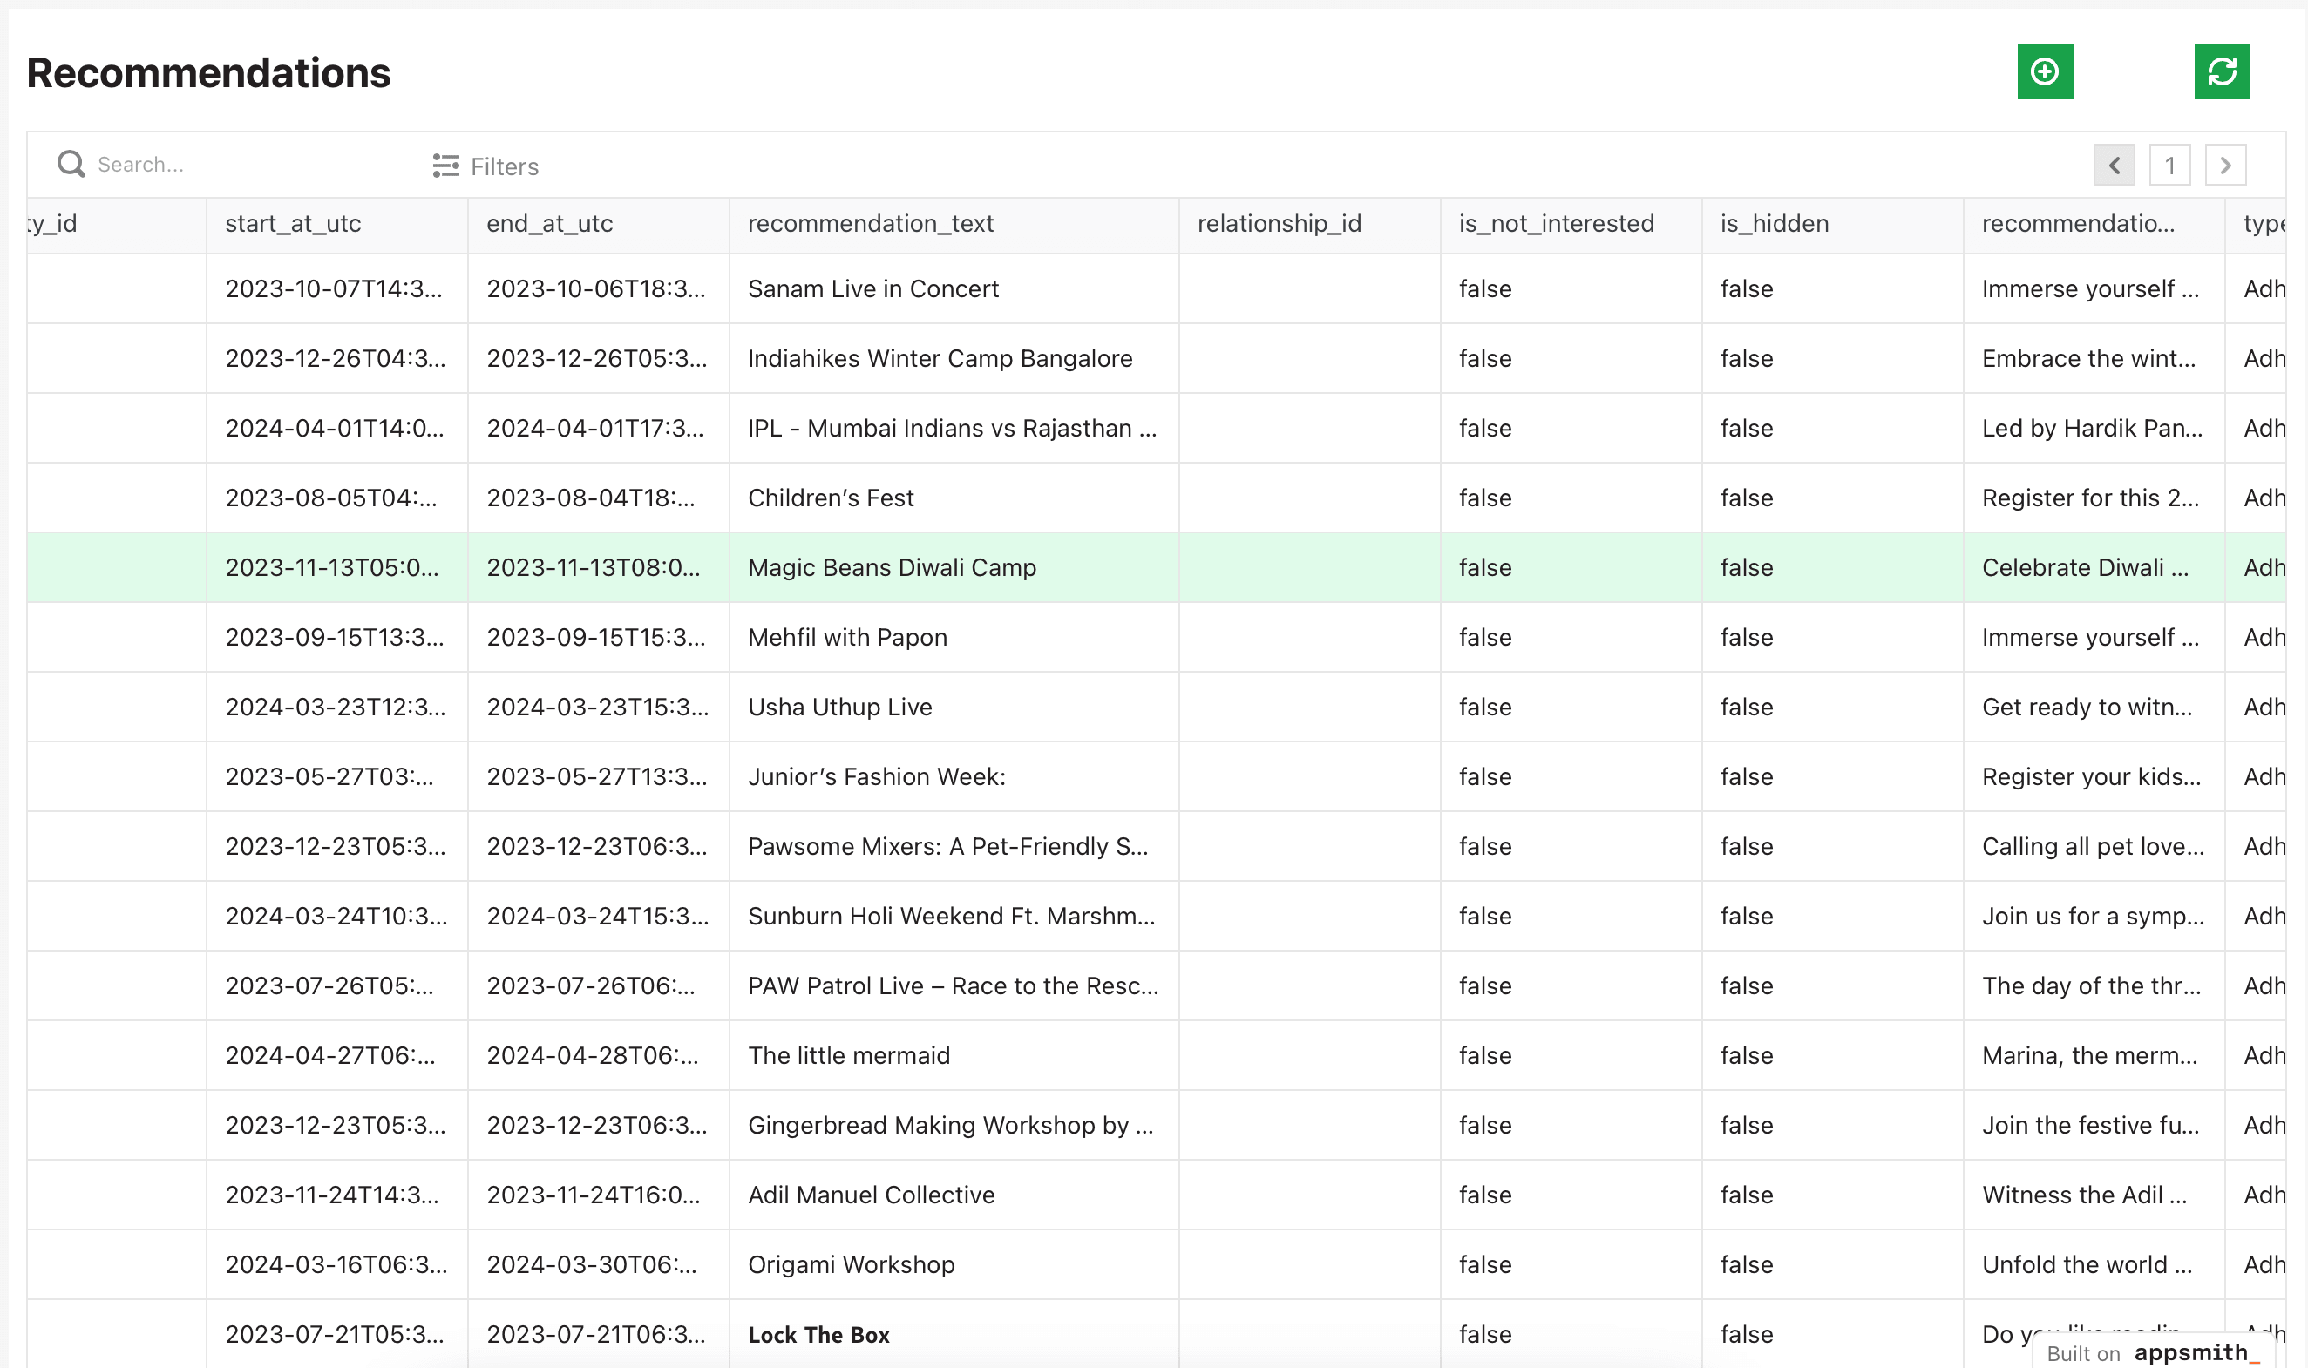Click the Built on appsmith link
The image size is (2308, 1368).
coord(2158,1352)
